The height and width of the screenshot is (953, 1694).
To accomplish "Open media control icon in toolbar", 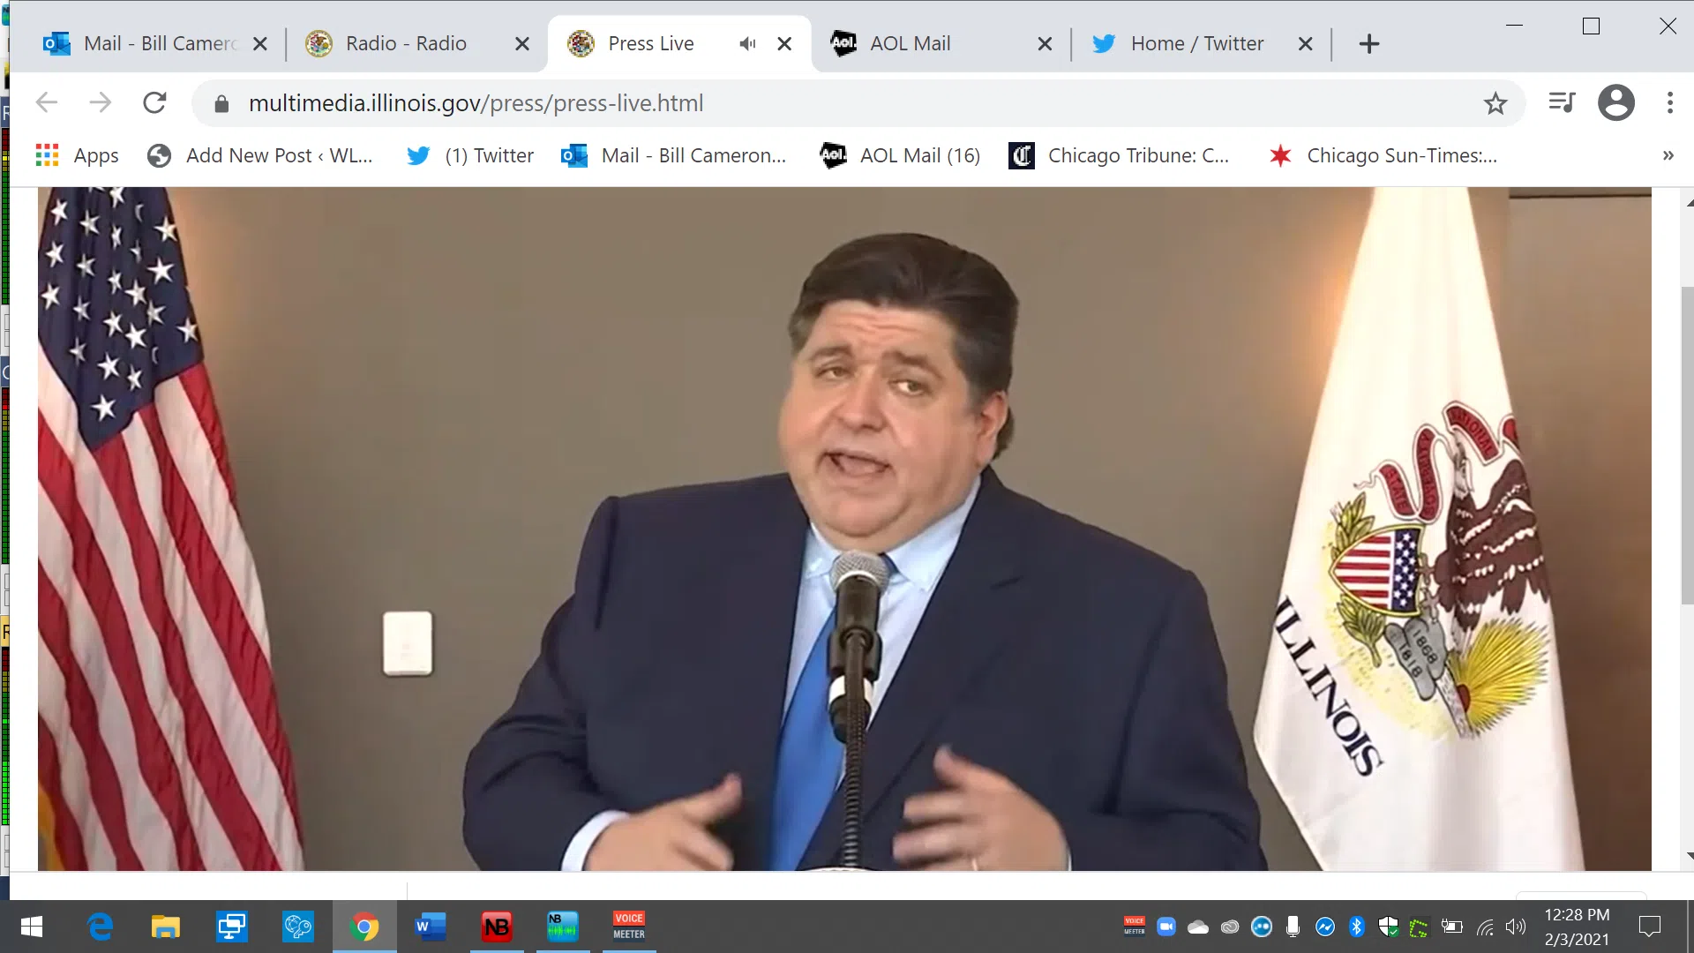I will tap(1562, 103).
